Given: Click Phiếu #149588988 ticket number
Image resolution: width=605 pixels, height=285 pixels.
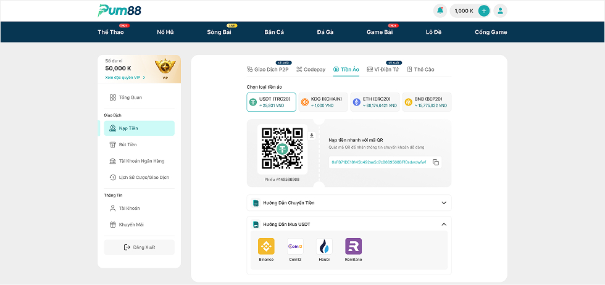Looking at the screenshot, I should [282, 180].
